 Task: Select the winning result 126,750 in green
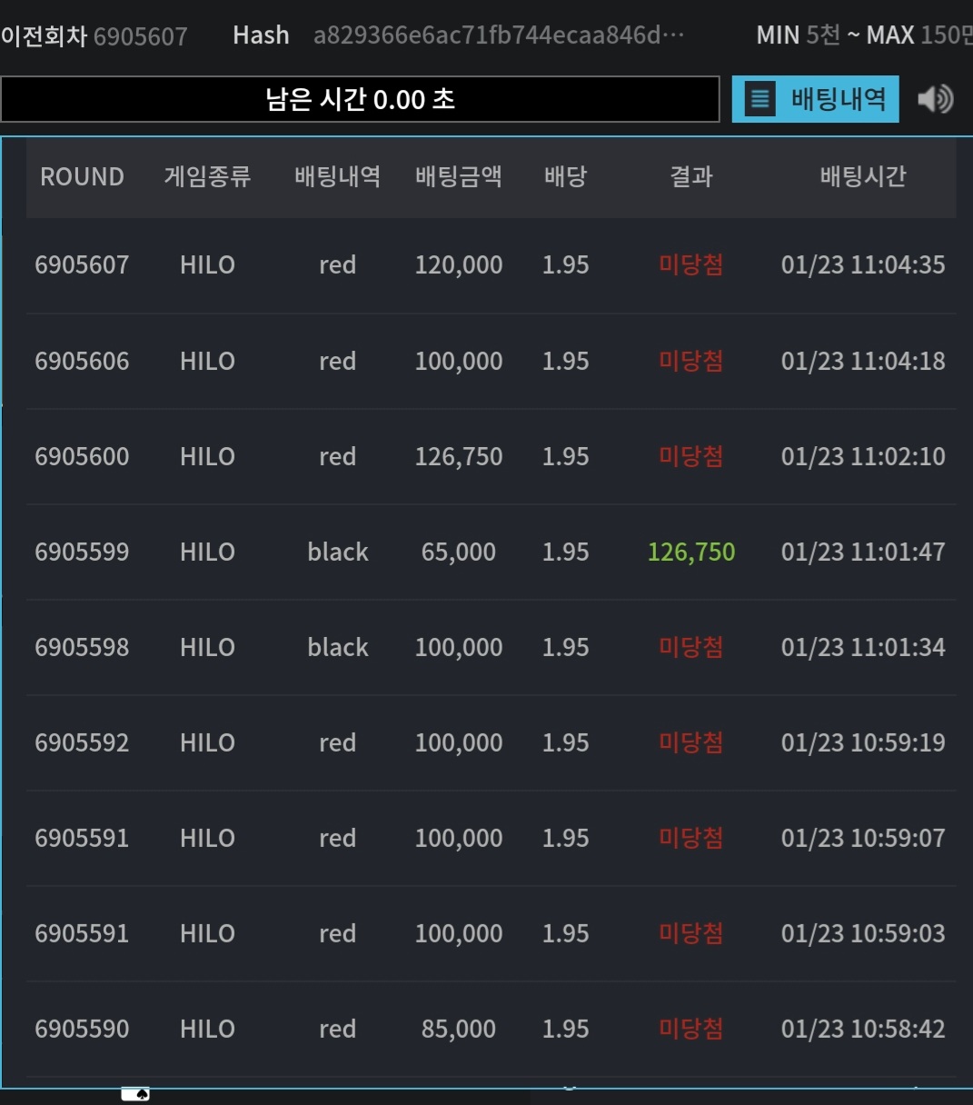691,552
